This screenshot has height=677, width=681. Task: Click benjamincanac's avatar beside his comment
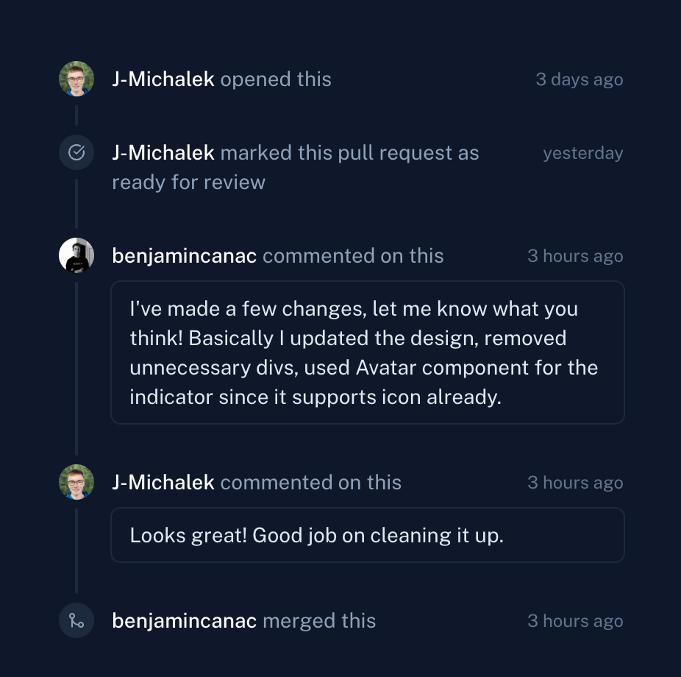pyautogui.click(x=76, y=255)
